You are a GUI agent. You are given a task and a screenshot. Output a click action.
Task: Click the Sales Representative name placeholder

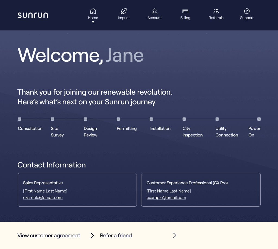click(x=45, y=191)
